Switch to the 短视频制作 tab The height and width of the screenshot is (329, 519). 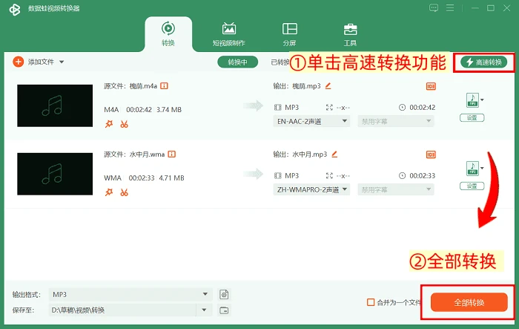point(228,34)
